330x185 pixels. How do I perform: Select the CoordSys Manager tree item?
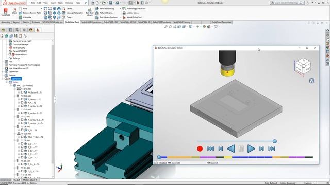[21, 44]
